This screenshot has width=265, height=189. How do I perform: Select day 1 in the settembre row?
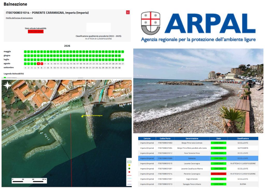coord(25,68)
